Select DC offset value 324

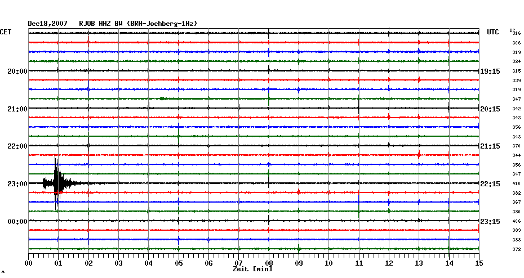click(517, 61)
